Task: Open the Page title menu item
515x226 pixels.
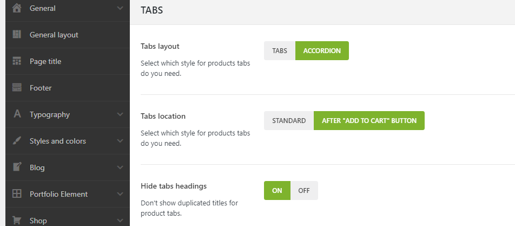Action: coord(45,61)
